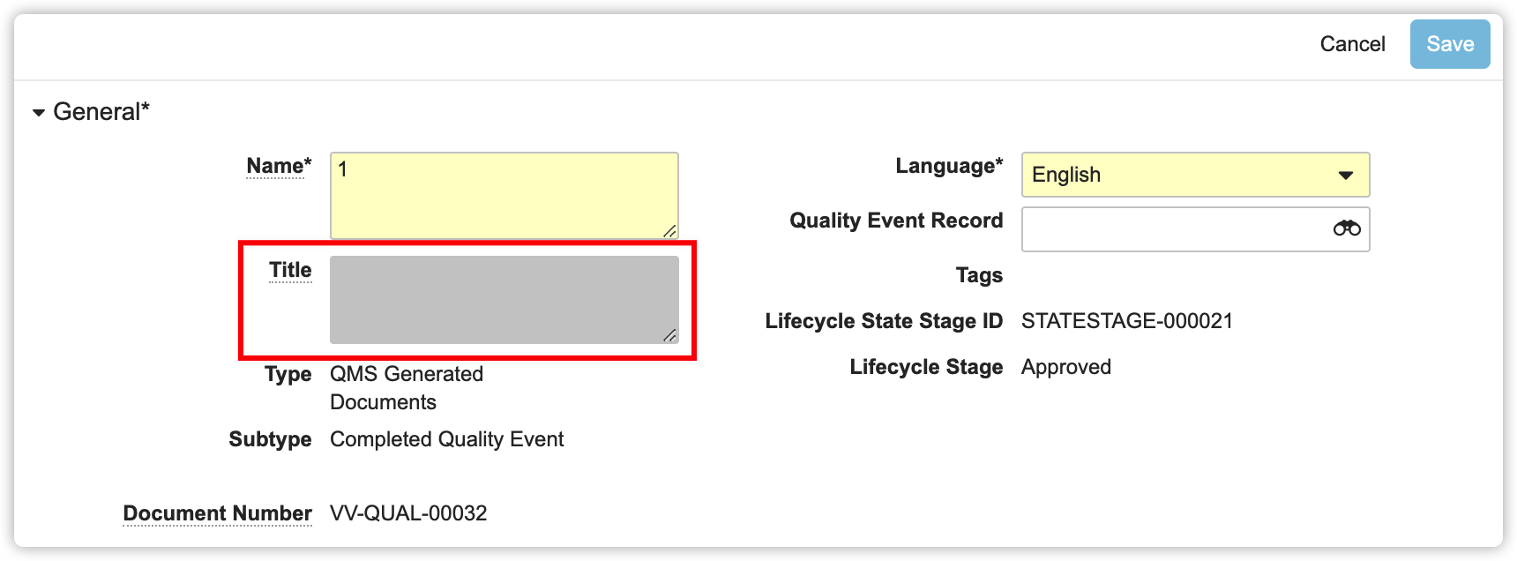Click the Save button
This screenshot has height=561, width=1517.
tap(1449, 44)
